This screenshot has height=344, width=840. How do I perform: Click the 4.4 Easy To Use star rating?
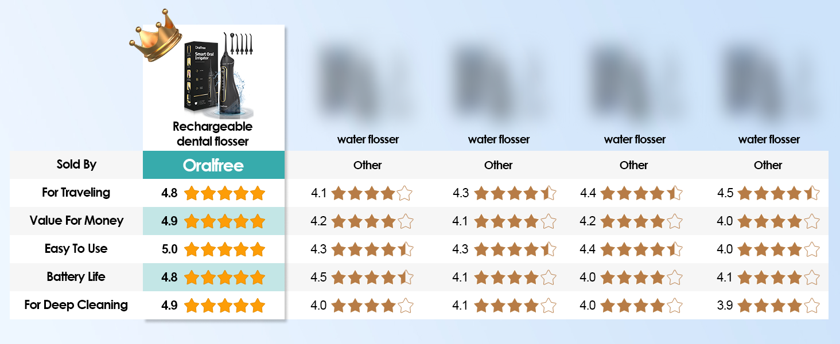pos(641,249)
